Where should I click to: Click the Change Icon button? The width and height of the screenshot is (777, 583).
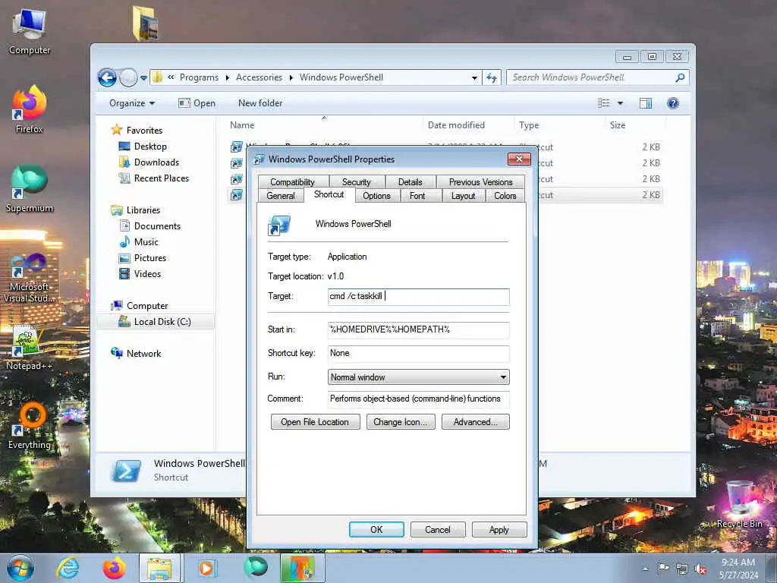coord(401,422)
